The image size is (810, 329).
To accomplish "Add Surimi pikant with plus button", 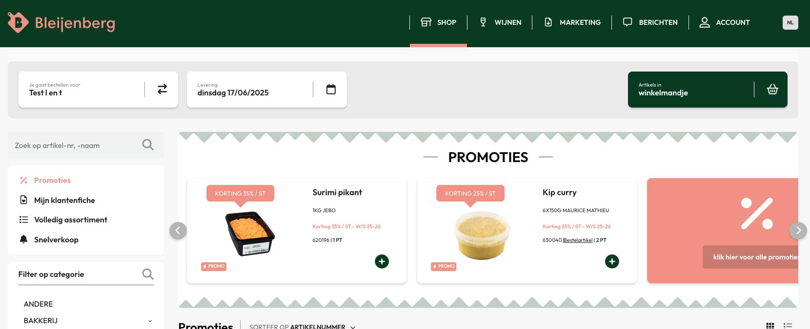I will pos(382,261).
